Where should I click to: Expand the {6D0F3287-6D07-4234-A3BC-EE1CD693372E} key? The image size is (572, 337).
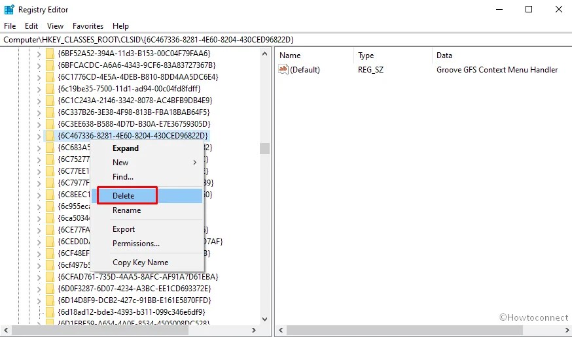pyautogui.click(x=39, y=290)
